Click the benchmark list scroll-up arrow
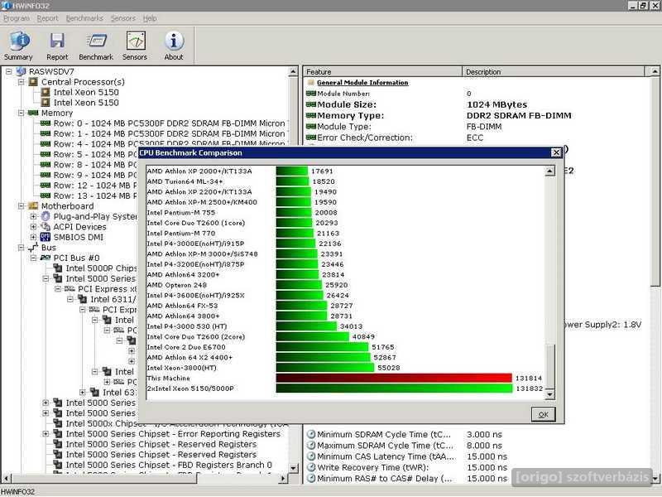 point(549,171)
